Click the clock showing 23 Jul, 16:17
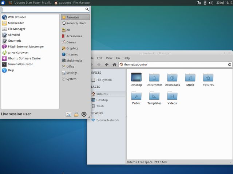 point(224,3)
